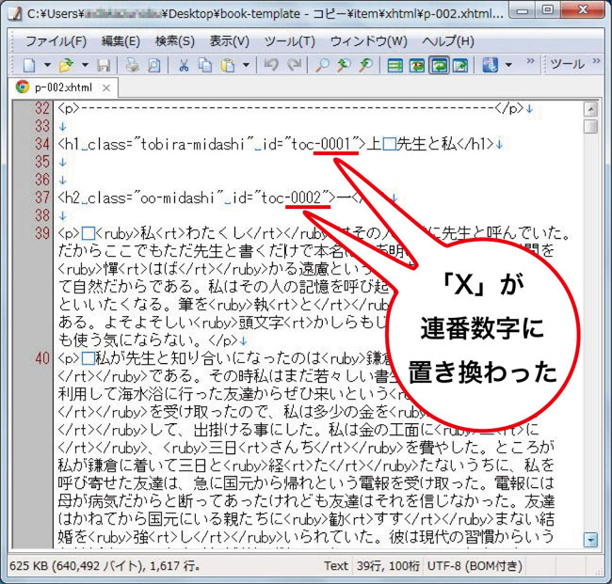
Task: Click the vertical scrollbar thumb
Action: tap(591, 126)
